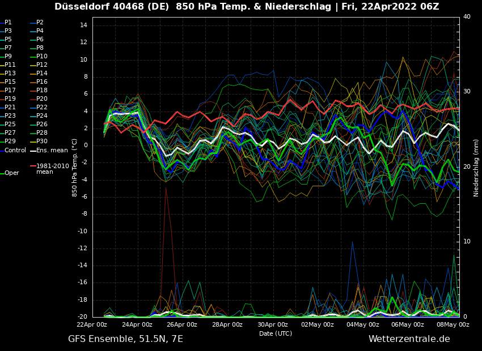Click the P24 legend label
Viewport: 482px width, 351px height.
tap(42, 115)
